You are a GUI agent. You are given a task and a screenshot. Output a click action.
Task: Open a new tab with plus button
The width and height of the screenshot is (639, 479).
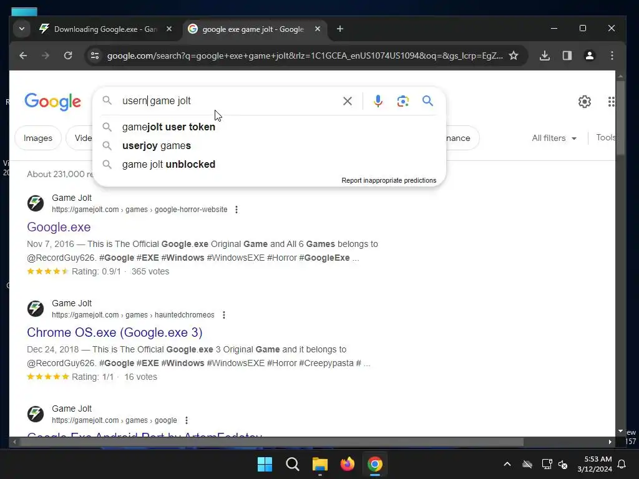pyautogui.click(x=340, y=29)
